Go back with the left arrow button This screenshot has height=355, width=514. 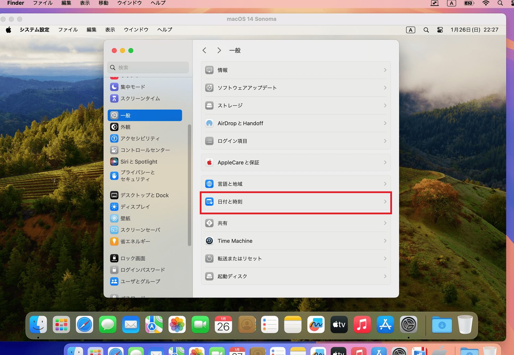click(x=204, y=50)
